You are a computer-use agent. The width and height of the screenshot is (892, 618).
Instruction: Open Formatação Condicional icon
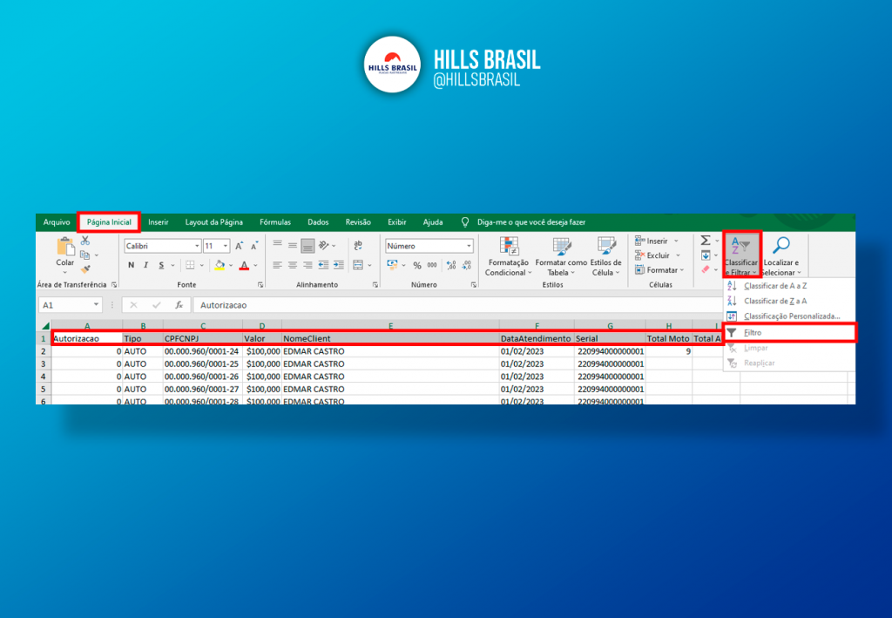[508, 247]
